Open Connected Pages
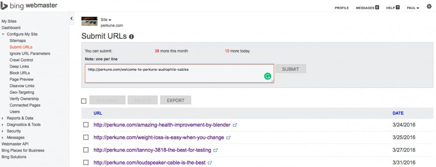436x167 pixels. point(25,105)
